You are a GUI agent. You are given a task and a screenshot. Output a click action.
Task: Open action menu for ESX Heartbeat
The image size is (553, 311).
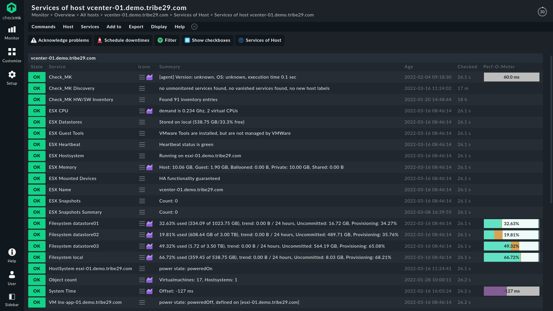click(x=142, y=145)
